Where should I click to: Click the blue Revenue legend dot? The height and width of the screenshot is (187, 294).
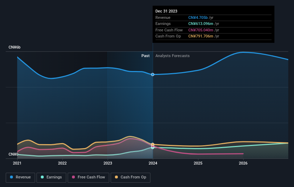11,177
